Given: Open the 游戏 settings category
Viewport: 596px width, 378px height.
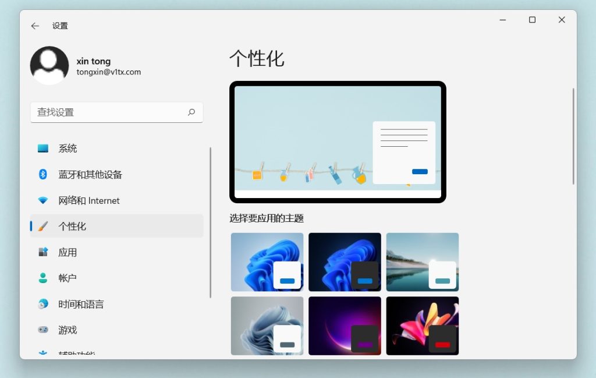Looking at the screenshot, I should 116,330.
